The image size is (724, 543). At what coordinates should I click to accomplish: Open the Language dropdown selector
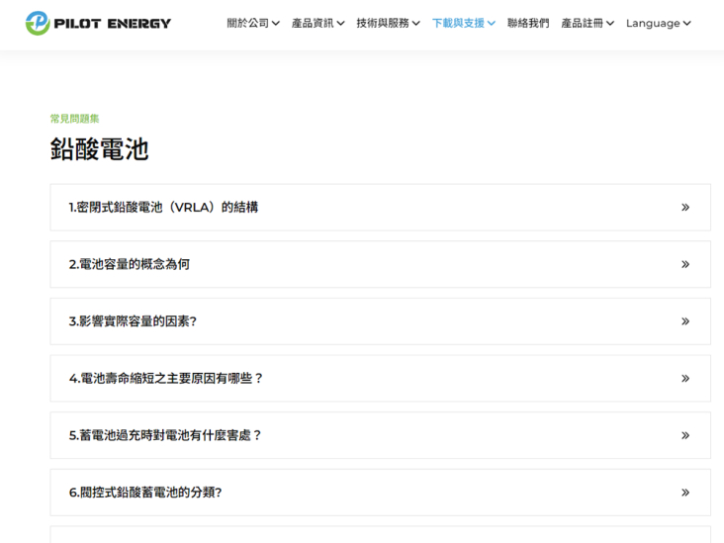tap(658, 23)
